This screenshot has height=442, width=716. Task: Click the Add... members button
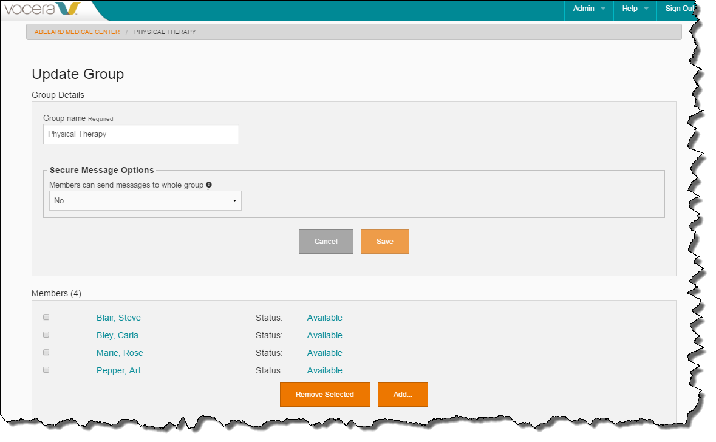coord(403,395)
